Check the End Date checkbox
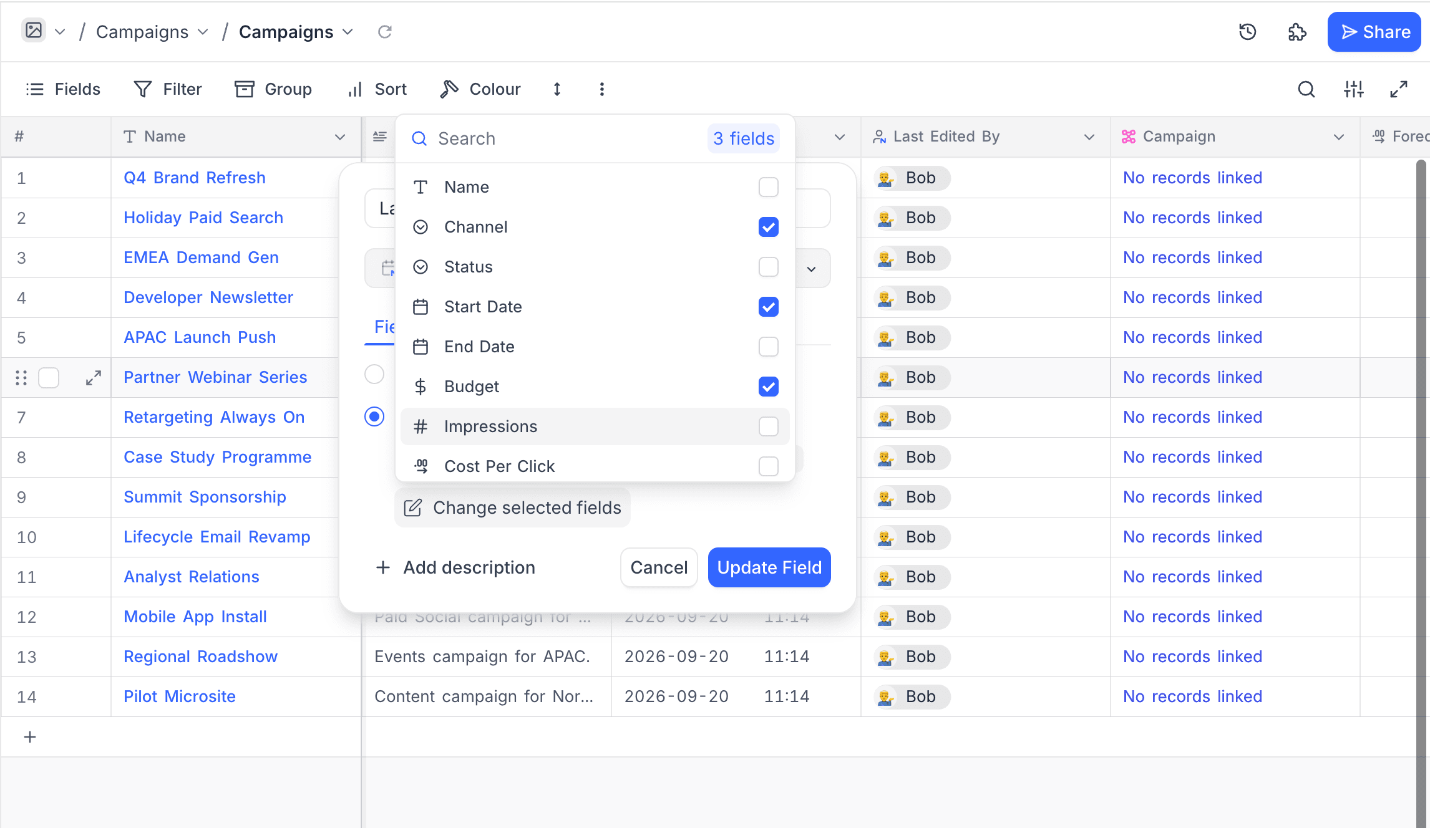Viewport: 1430px width, 828px height. (x=768, y=347)
